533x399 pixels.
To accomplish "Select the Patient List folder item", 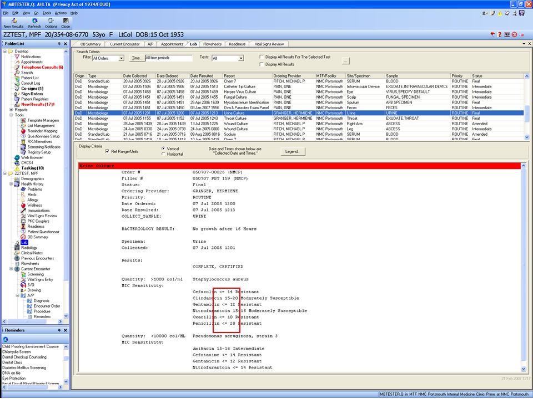I will [29, 78].
